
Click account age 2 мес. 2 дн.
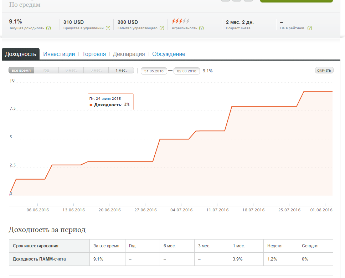click(x=240, y=22)
